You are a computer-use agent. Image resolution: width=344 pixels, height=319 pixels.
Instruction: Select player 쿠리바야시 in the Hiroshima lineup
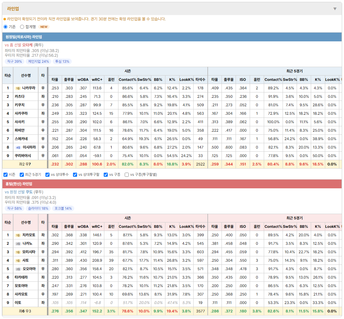pos(23,156)
